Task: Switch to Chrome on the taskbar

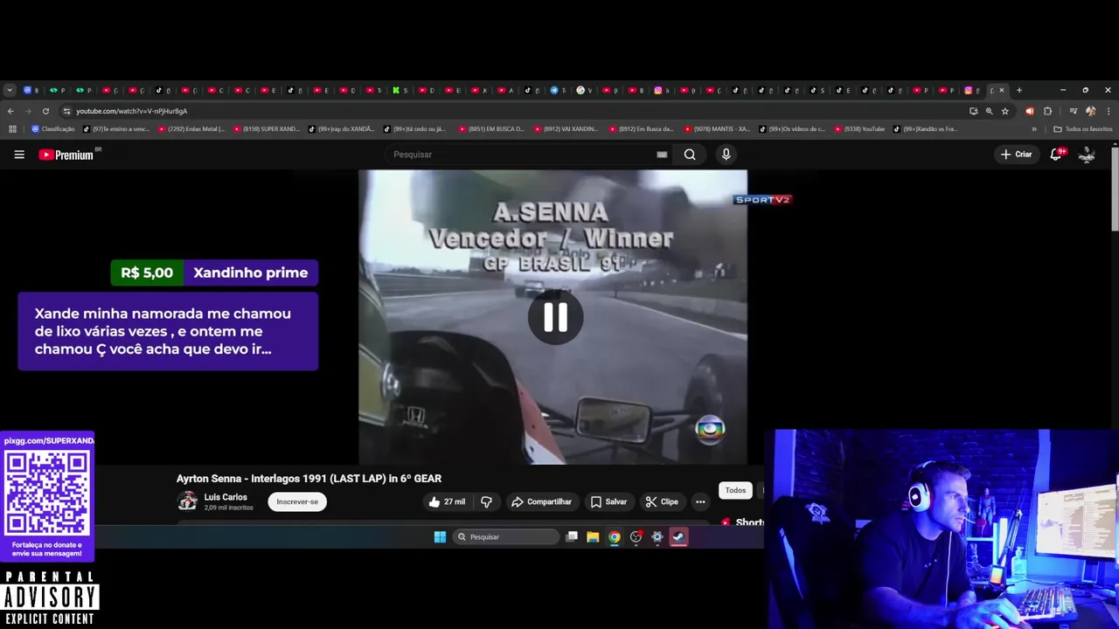Action: [615, 537]
